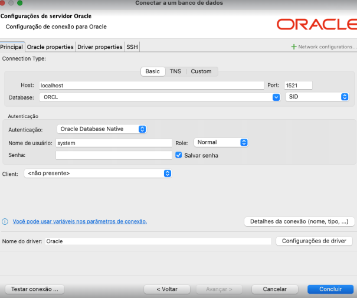This screenshot has width=357, height=298.
Task: Open the Client <não presente> dropdown
Action: (98, 173)
